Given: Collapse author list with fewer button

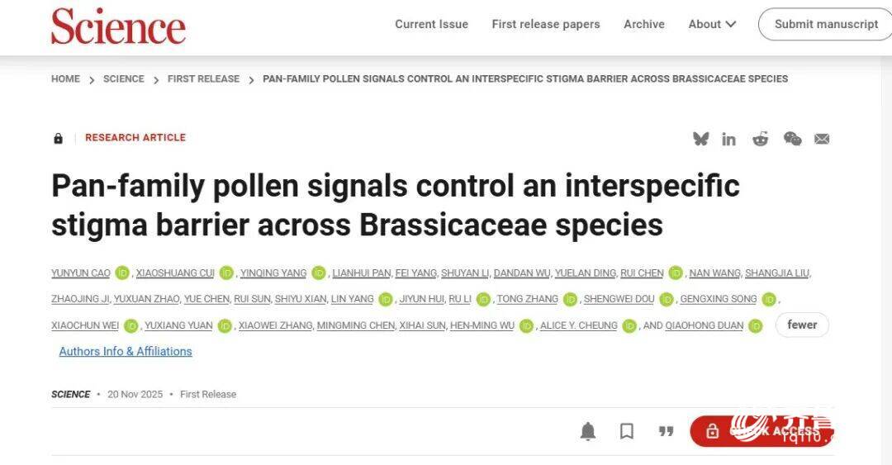Looking at the screenshot, I should click(x=802, y=325).
